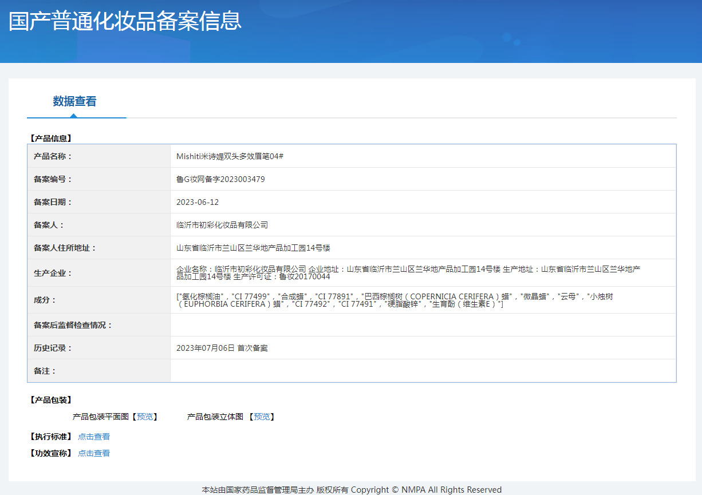
Task: Click the 产品包装立体图 label text
Action: tap(215, 417)
